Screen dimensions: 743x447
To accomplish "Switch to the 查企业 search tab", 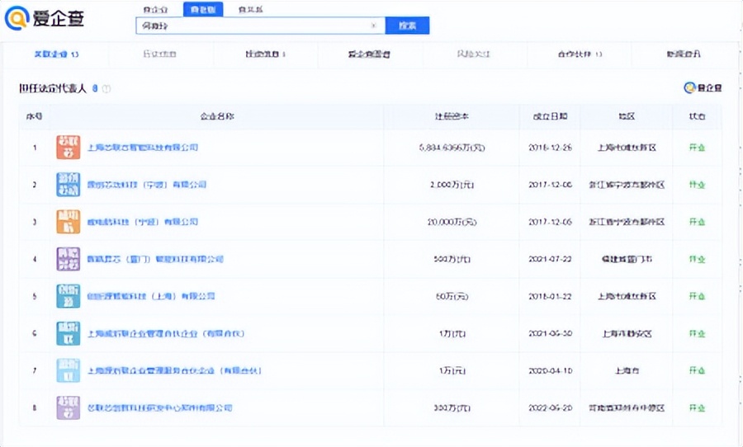I will [155, 9].
